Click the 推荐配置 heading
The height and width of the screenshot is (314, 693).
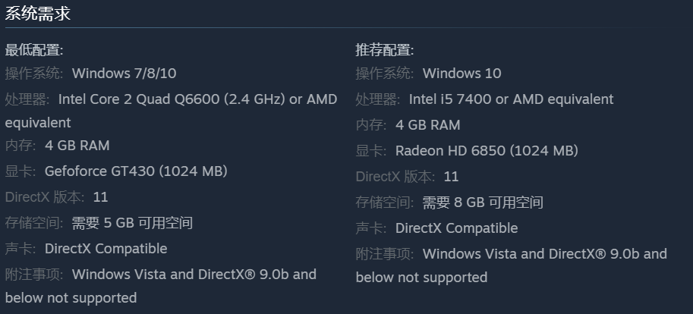(x=385, y=50)
